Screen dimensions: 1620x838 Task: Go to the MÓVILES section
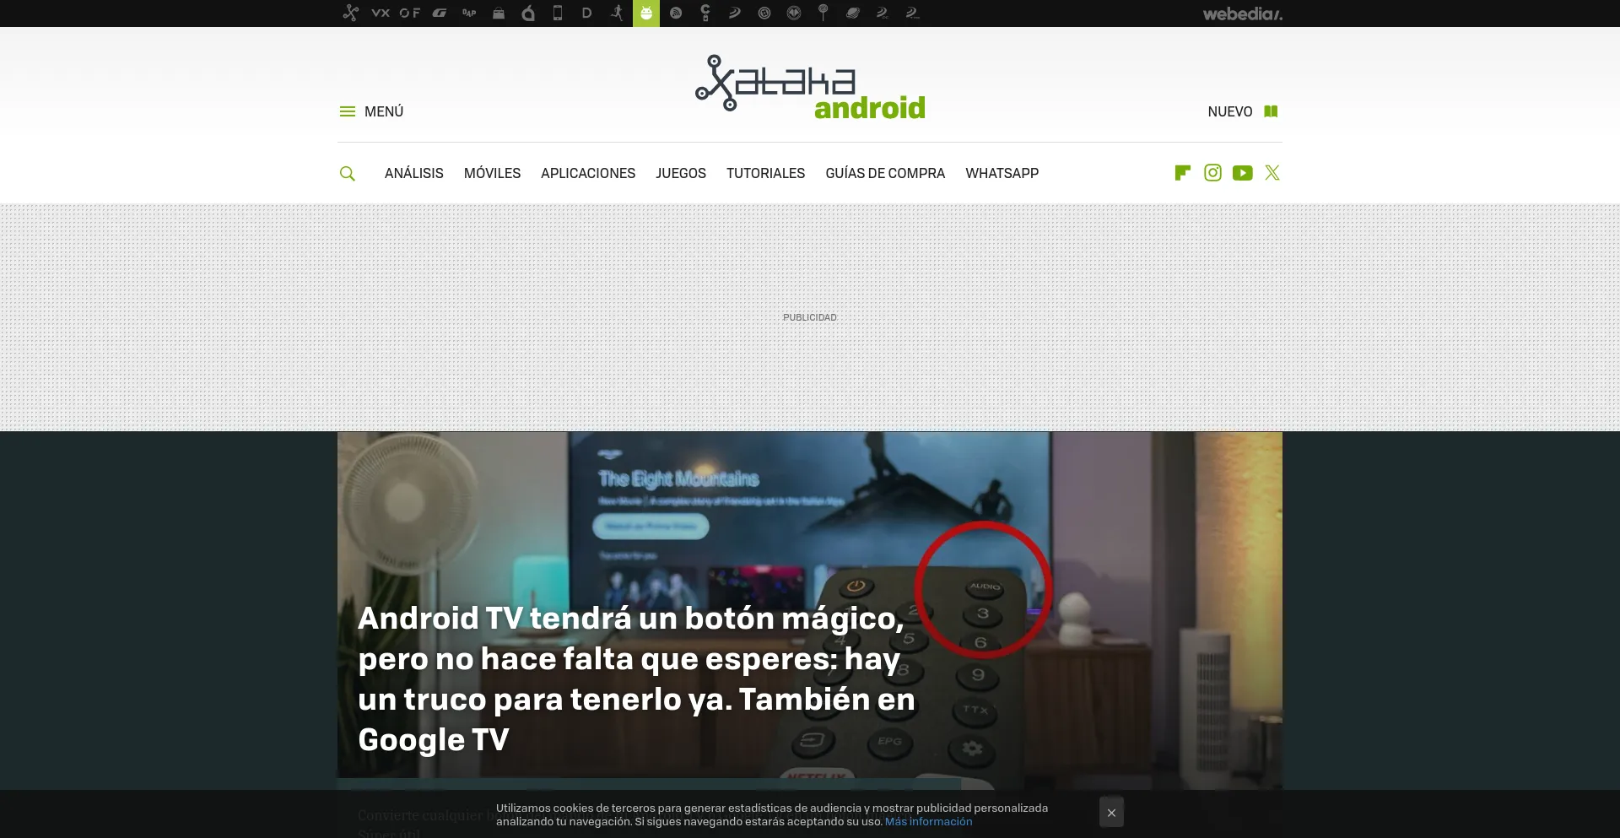pyautogui.click(x=492, y=173)
